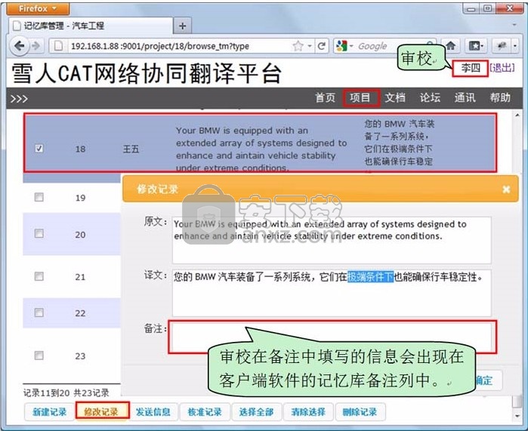Open the tab list dropdown arrow
The width and height of the screenshot is (528, 431).
514,25
